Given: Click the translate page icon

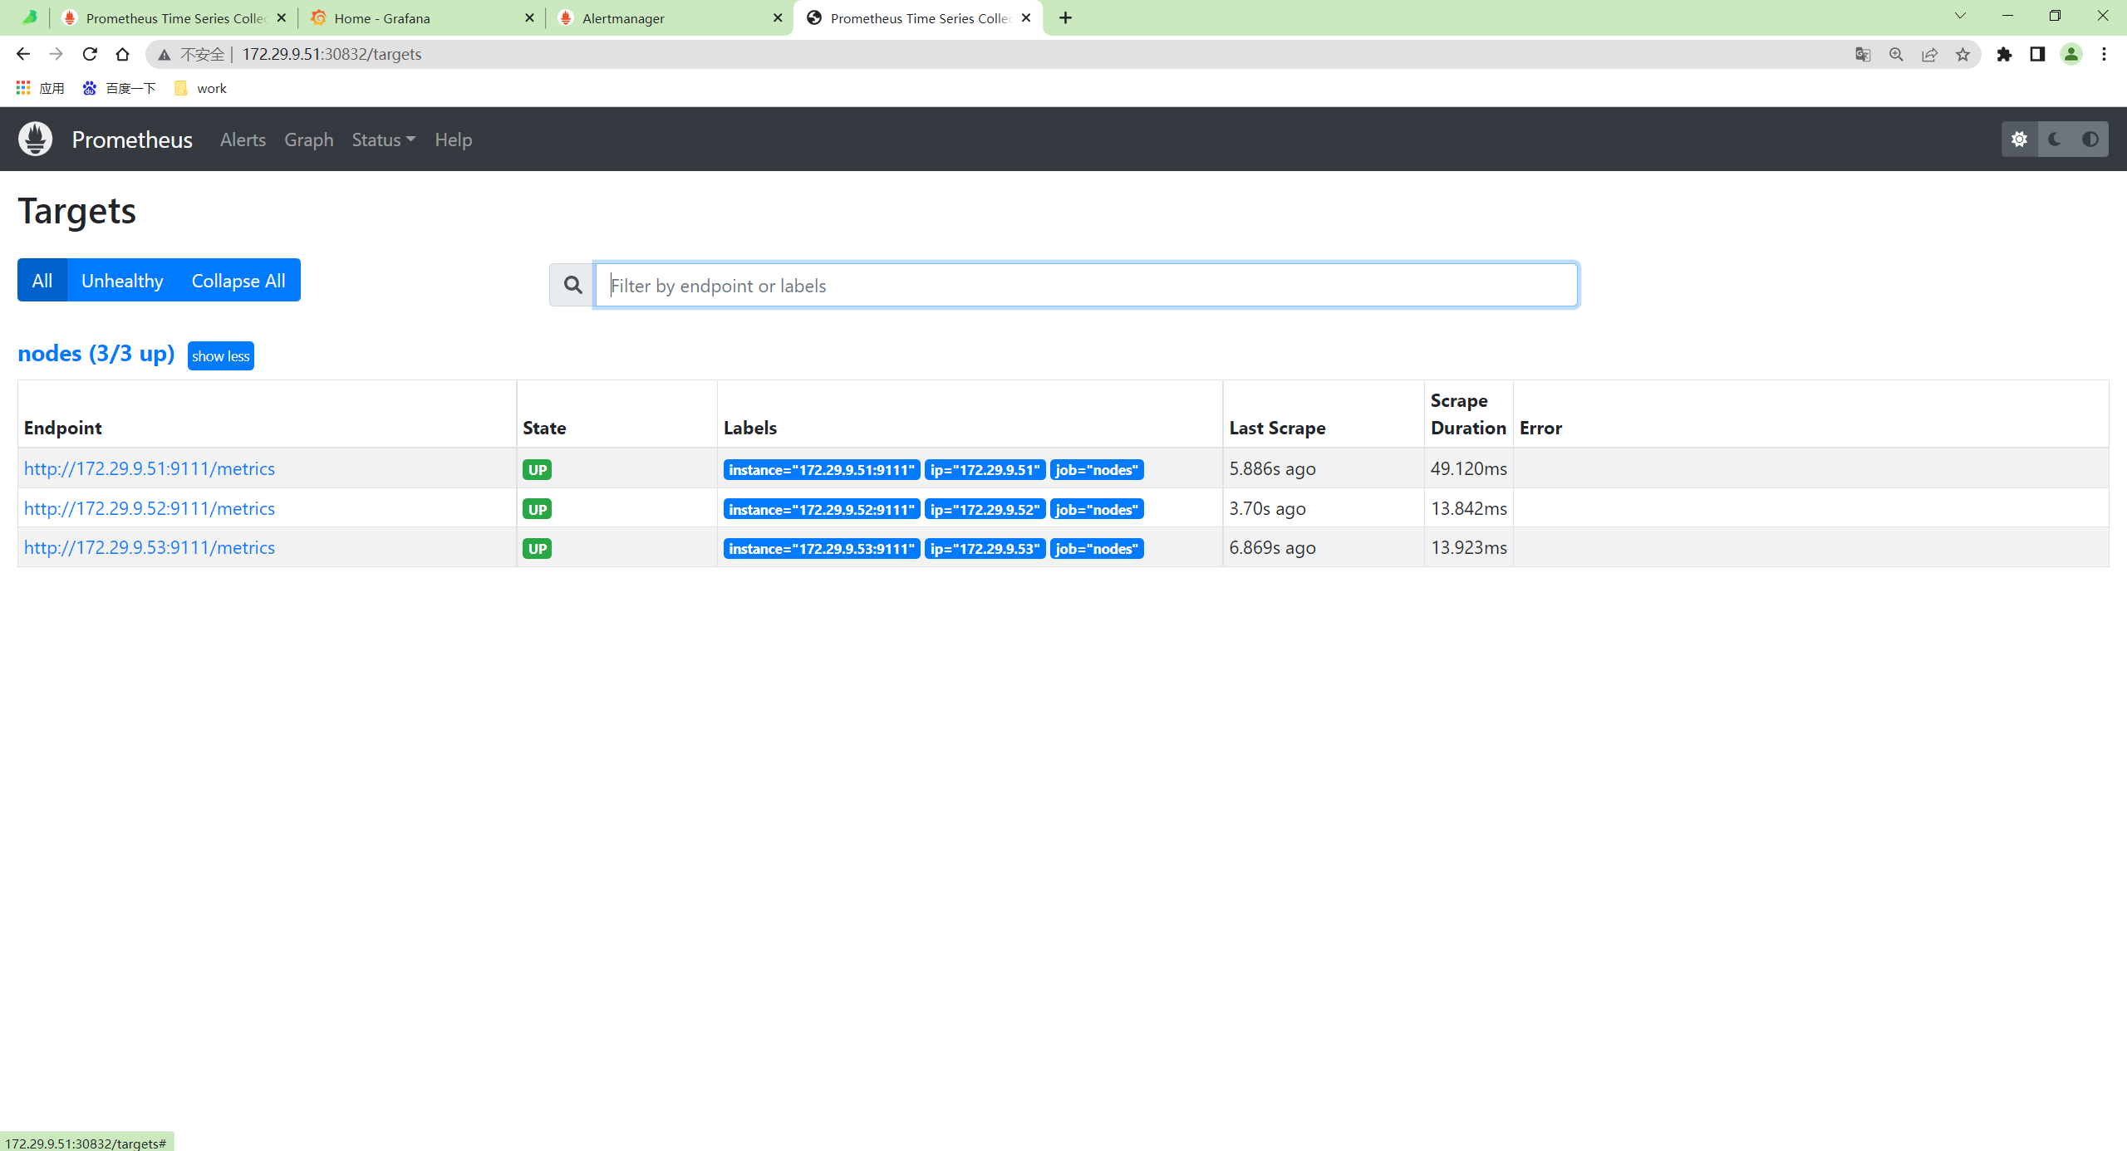Looking at the screenshot, I should [1863, 54].
